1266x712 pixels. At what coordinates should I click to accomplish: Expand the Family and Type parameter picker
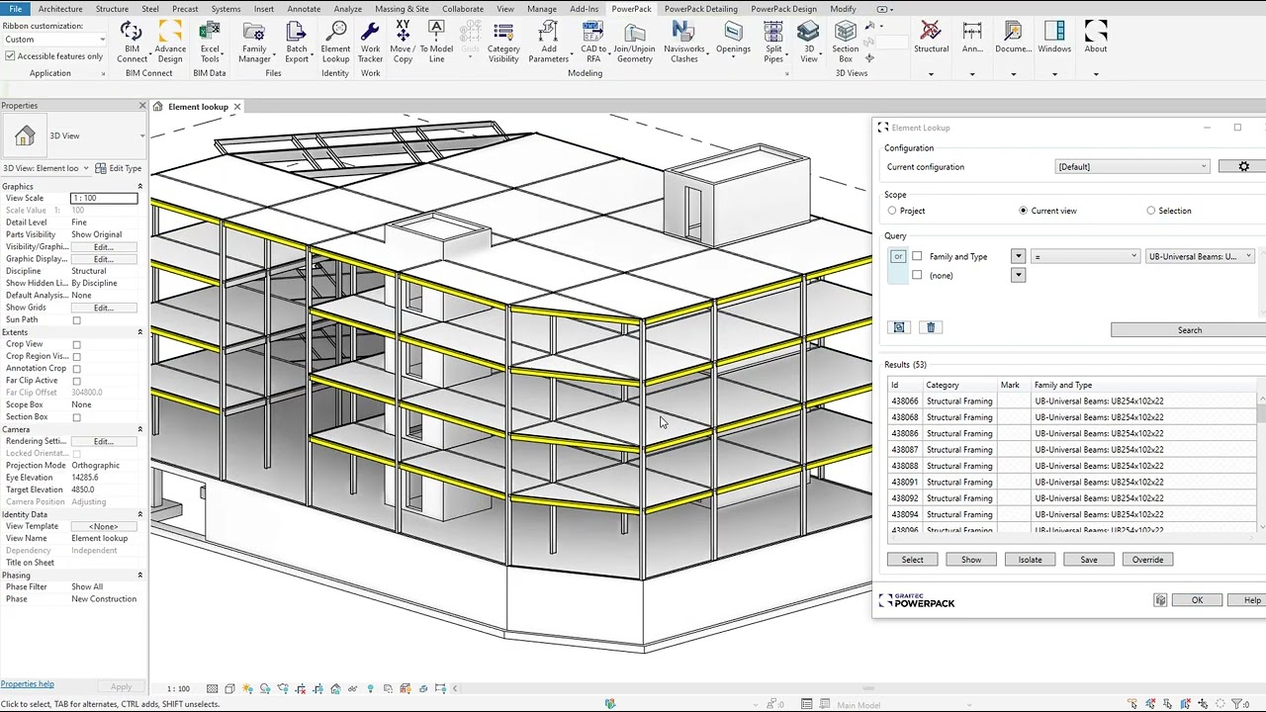(1018, 257)
